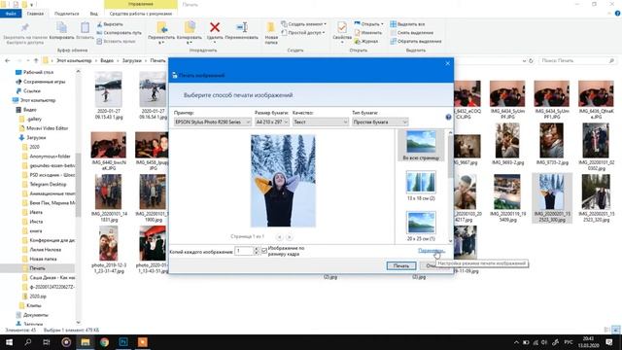Select the Во всю страницу layout thumbnail
The width and height of the screenshot is (622, 350).
point(421,145)
